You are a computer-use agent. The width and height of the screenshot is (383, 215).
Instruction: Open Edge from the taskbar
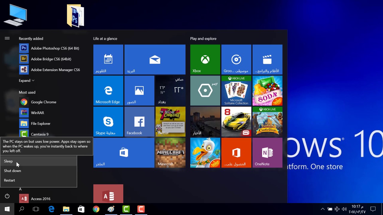click(x=51, y=209)
